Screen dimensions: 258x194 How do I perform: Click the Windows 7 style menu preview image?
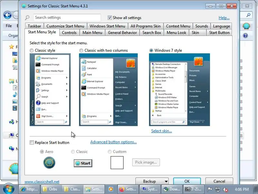click(179, 90)
